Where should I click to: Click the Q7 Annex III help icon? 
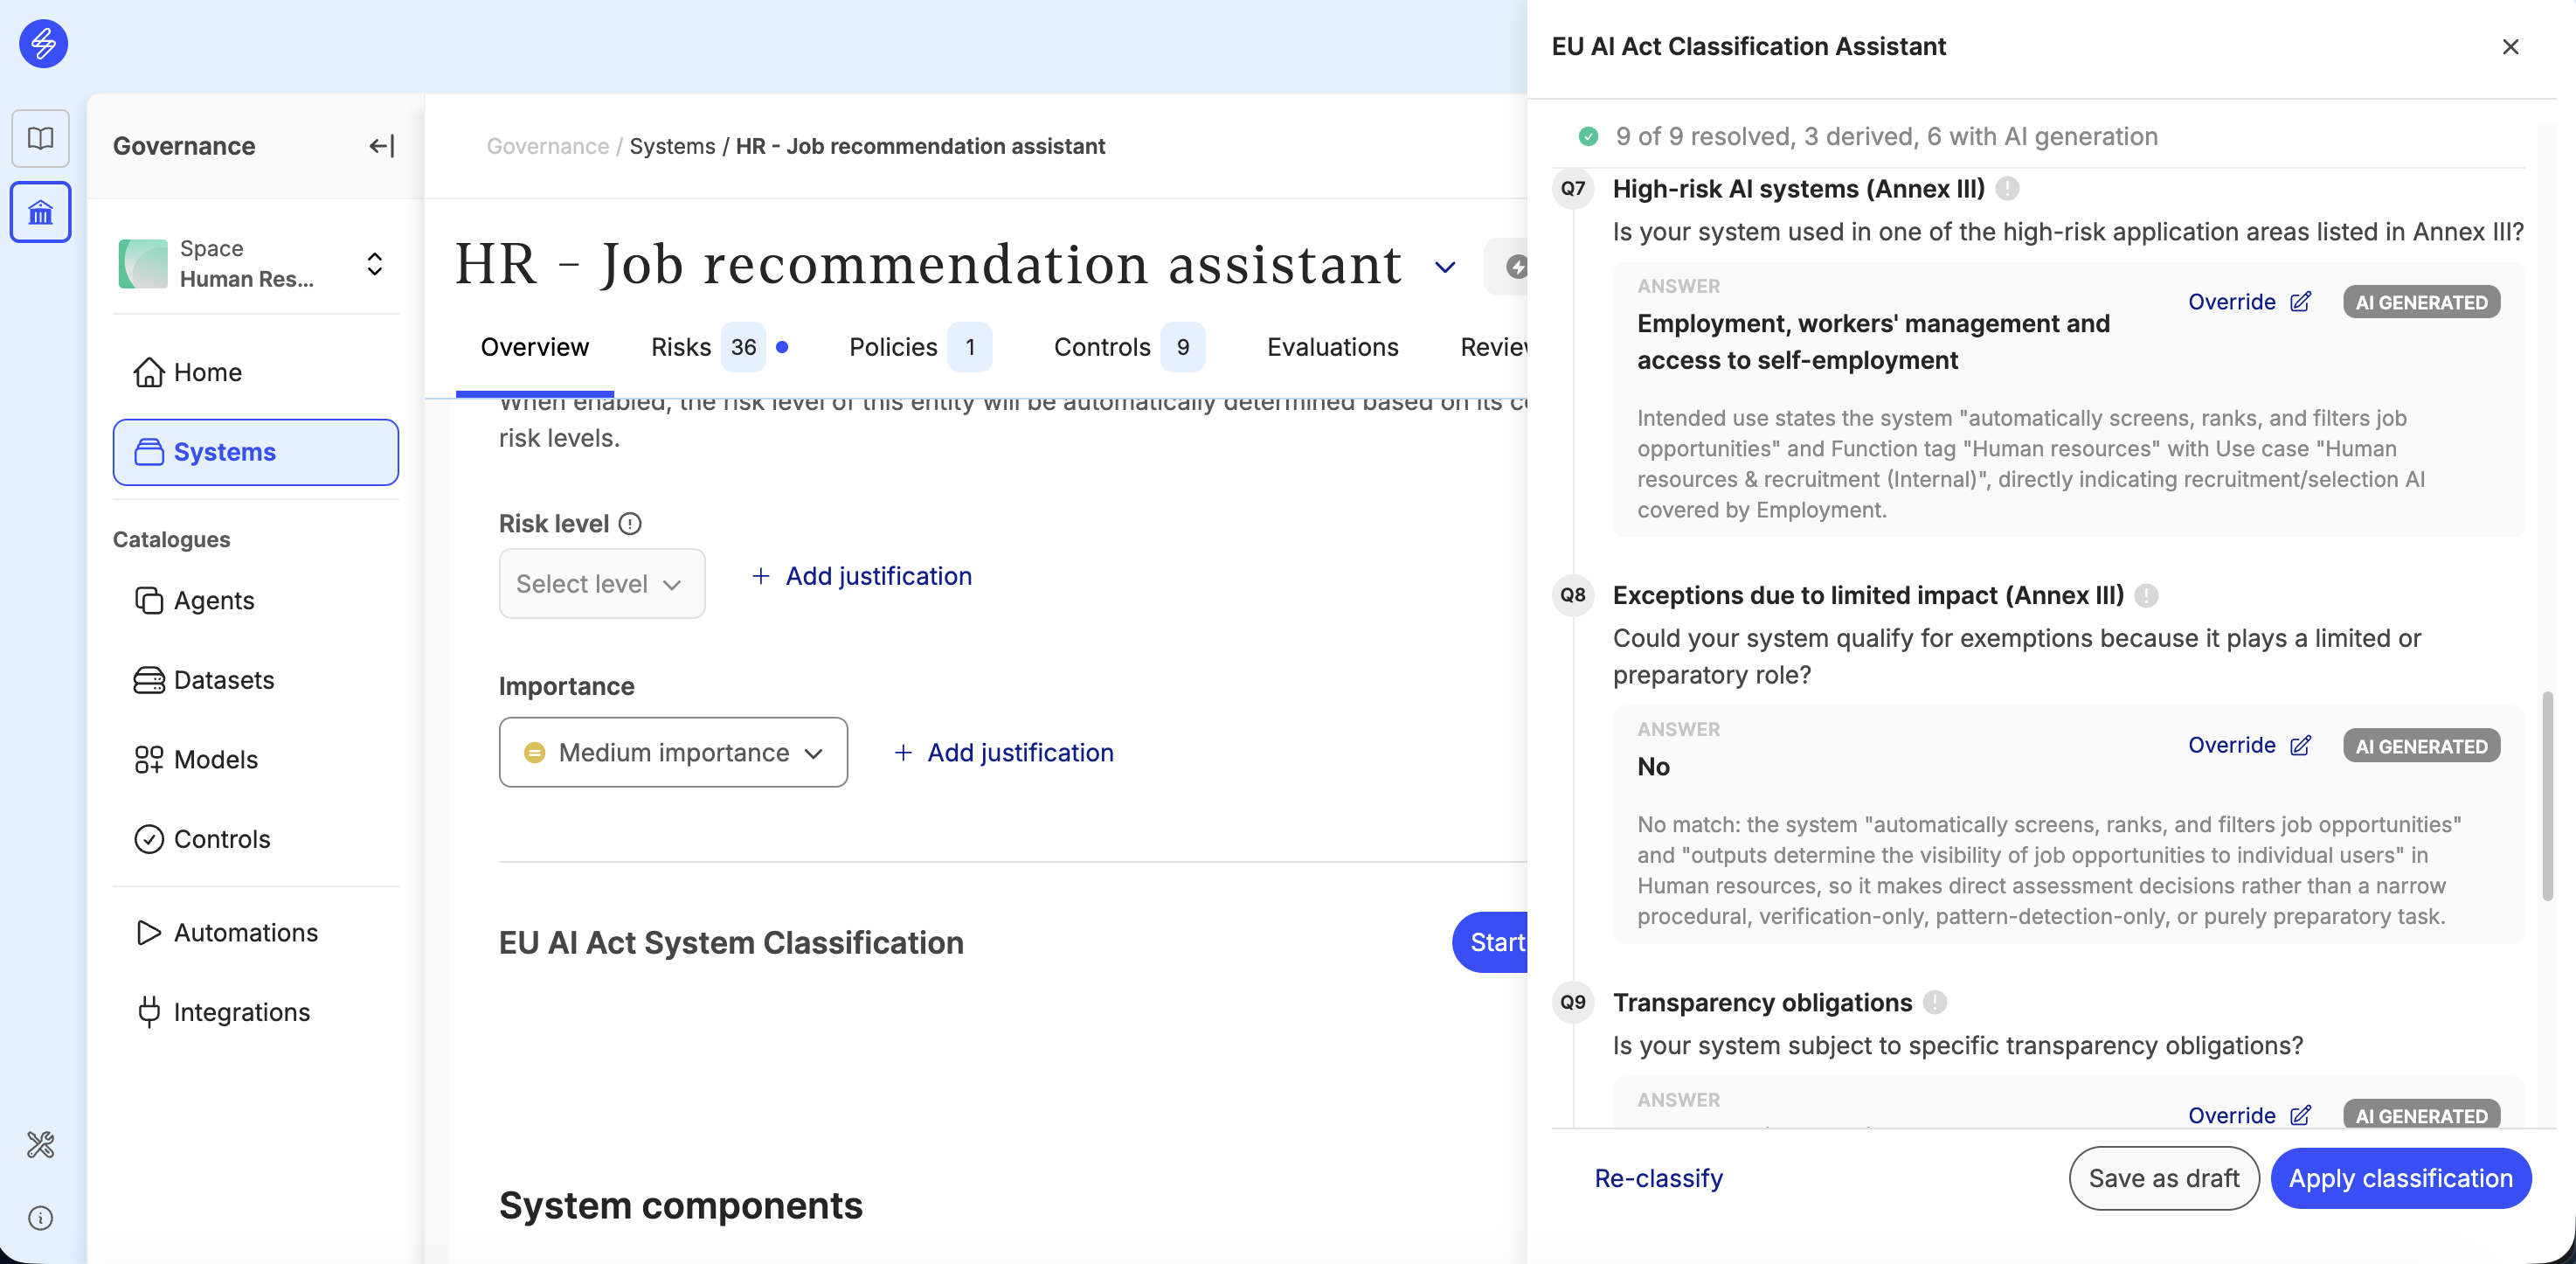(x=2007, y=188)
